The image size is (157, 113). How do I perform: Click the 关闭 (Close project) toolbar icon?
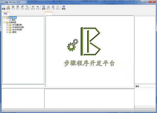pyautogui.click(x=13, y=7)
